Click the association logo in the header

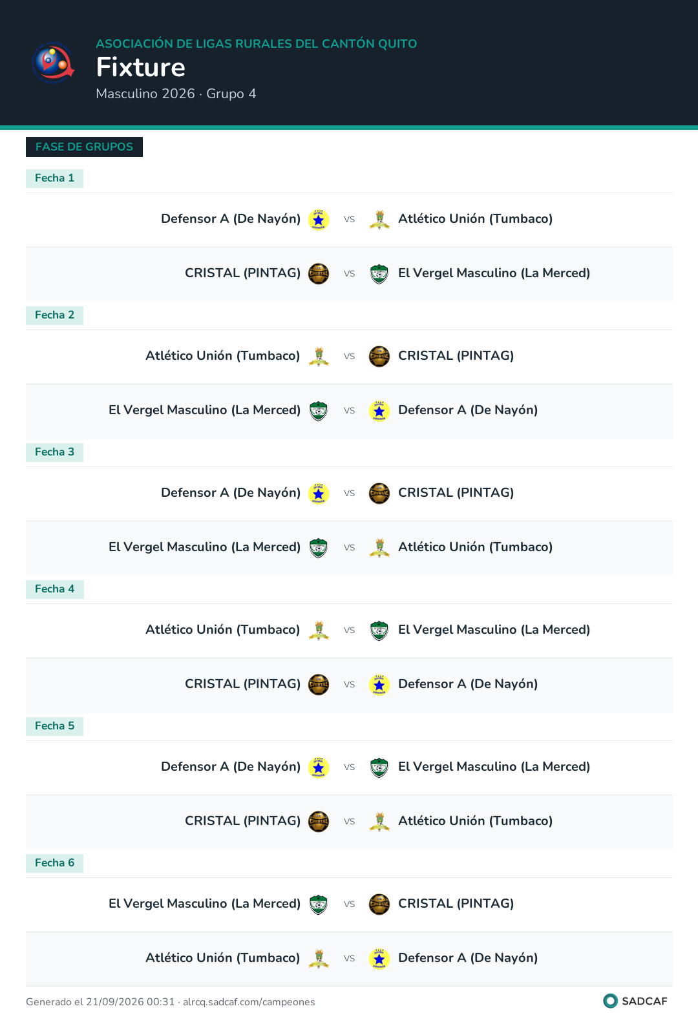point(54,63)
